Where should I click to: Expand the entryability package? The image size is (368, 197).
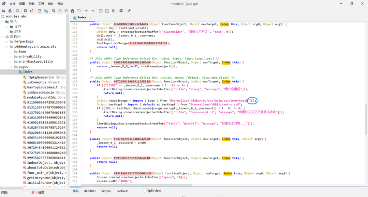[11, 57]
